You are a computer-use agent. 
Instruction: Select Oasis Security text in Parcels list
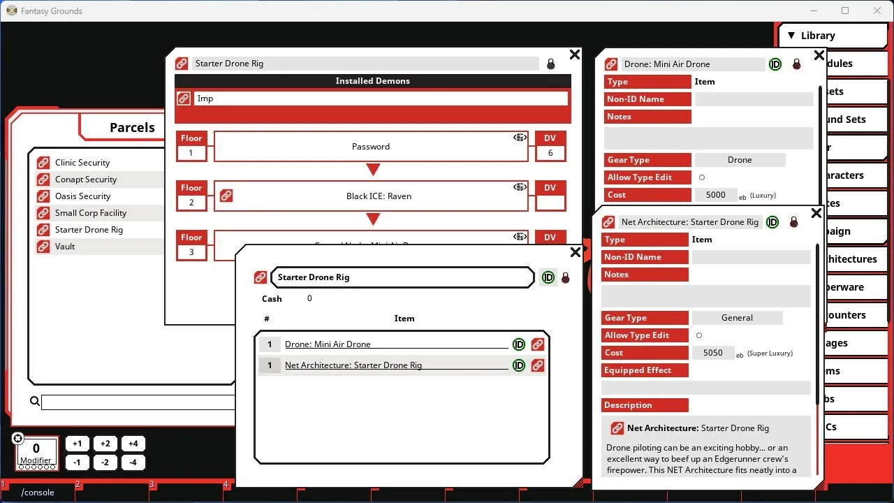(83, 196)
